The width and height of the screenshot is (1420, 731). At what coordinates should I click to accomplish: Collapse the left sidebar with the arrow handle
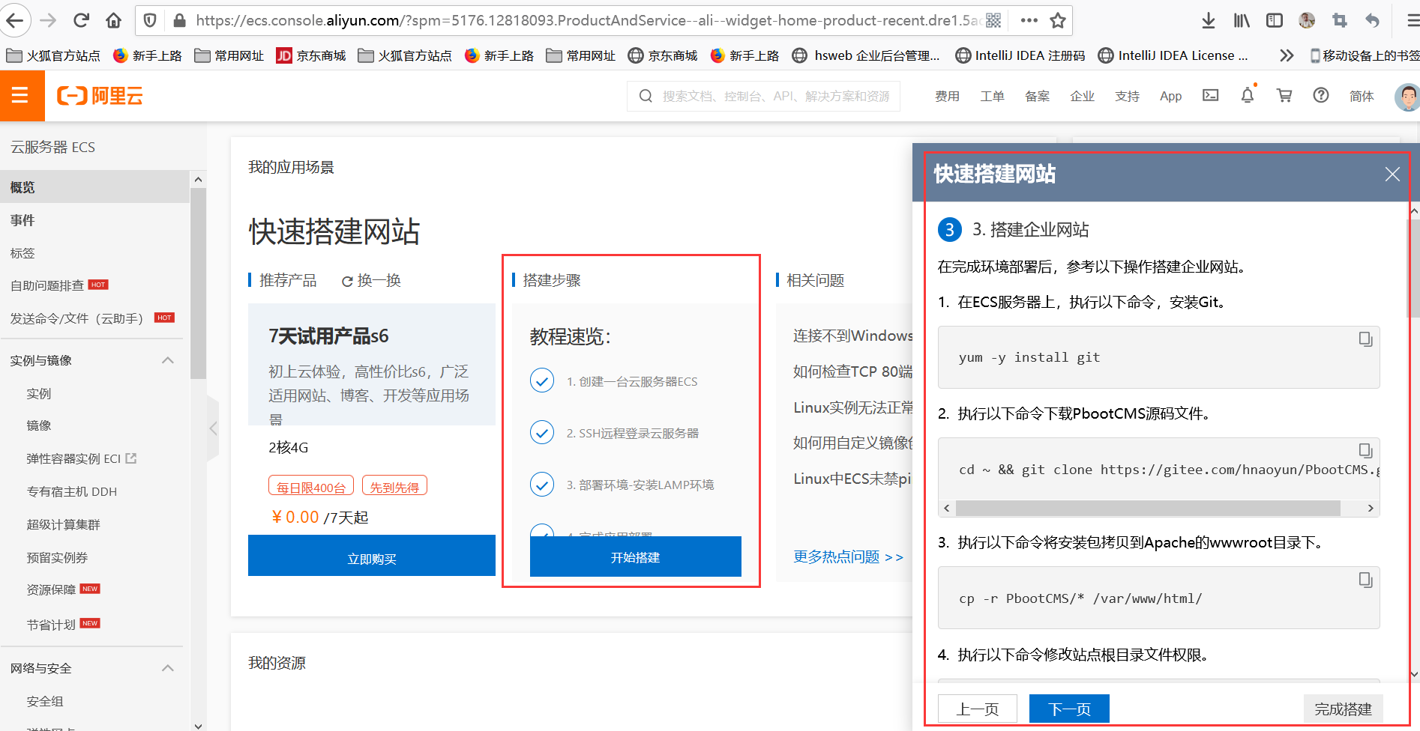point(214,428)
